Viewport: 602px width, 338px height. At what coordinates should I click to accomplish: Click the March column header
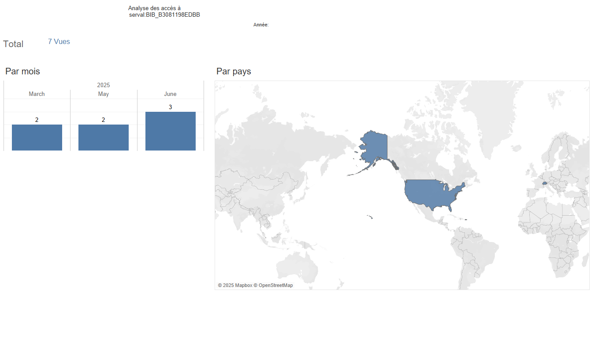(x=37, y=94)
